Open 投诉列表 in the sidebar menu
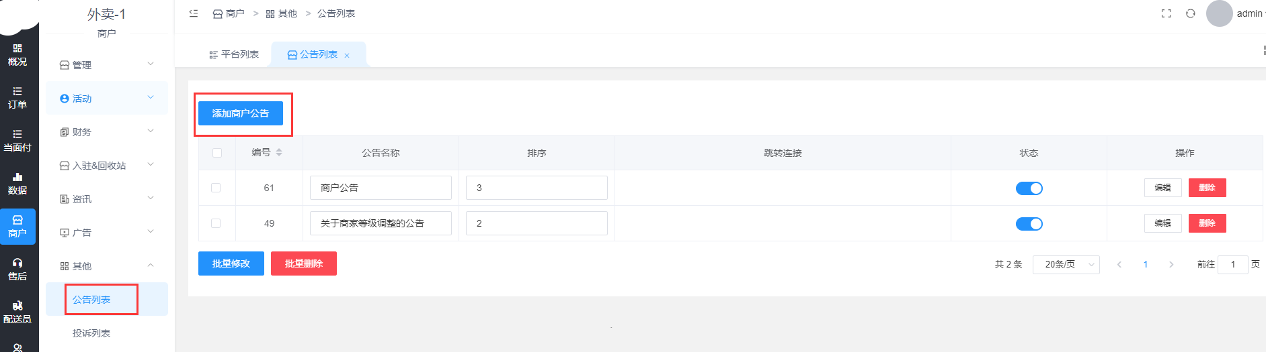The height and width of the screenshot is (352, 1266). click(91, 333)
